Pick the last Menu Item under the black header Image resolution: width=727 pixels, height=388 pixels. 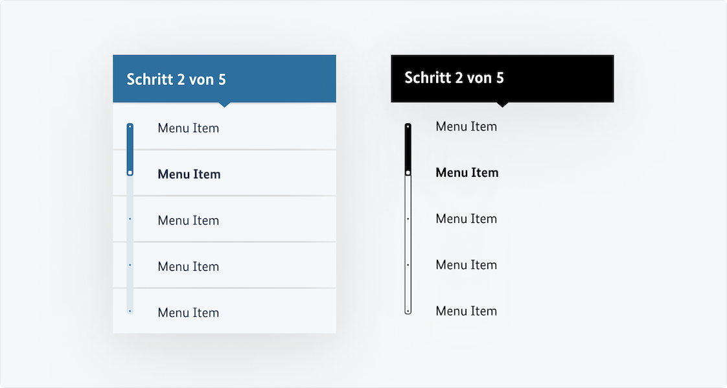click(x=466, y=311)
